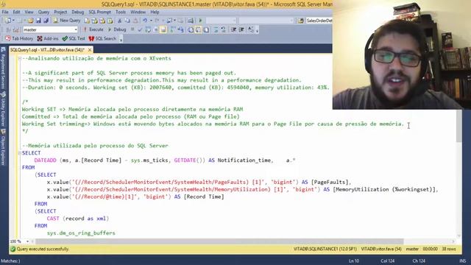Open the SQL Prompt menu
The width and height of the screenshot is (471, 265).
[99, 12]
